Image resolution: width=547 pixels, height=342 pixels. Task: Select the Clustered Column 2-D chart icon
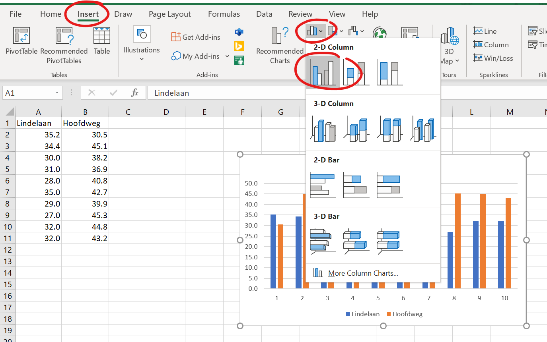pyautogui.click(x=323, y=73)
